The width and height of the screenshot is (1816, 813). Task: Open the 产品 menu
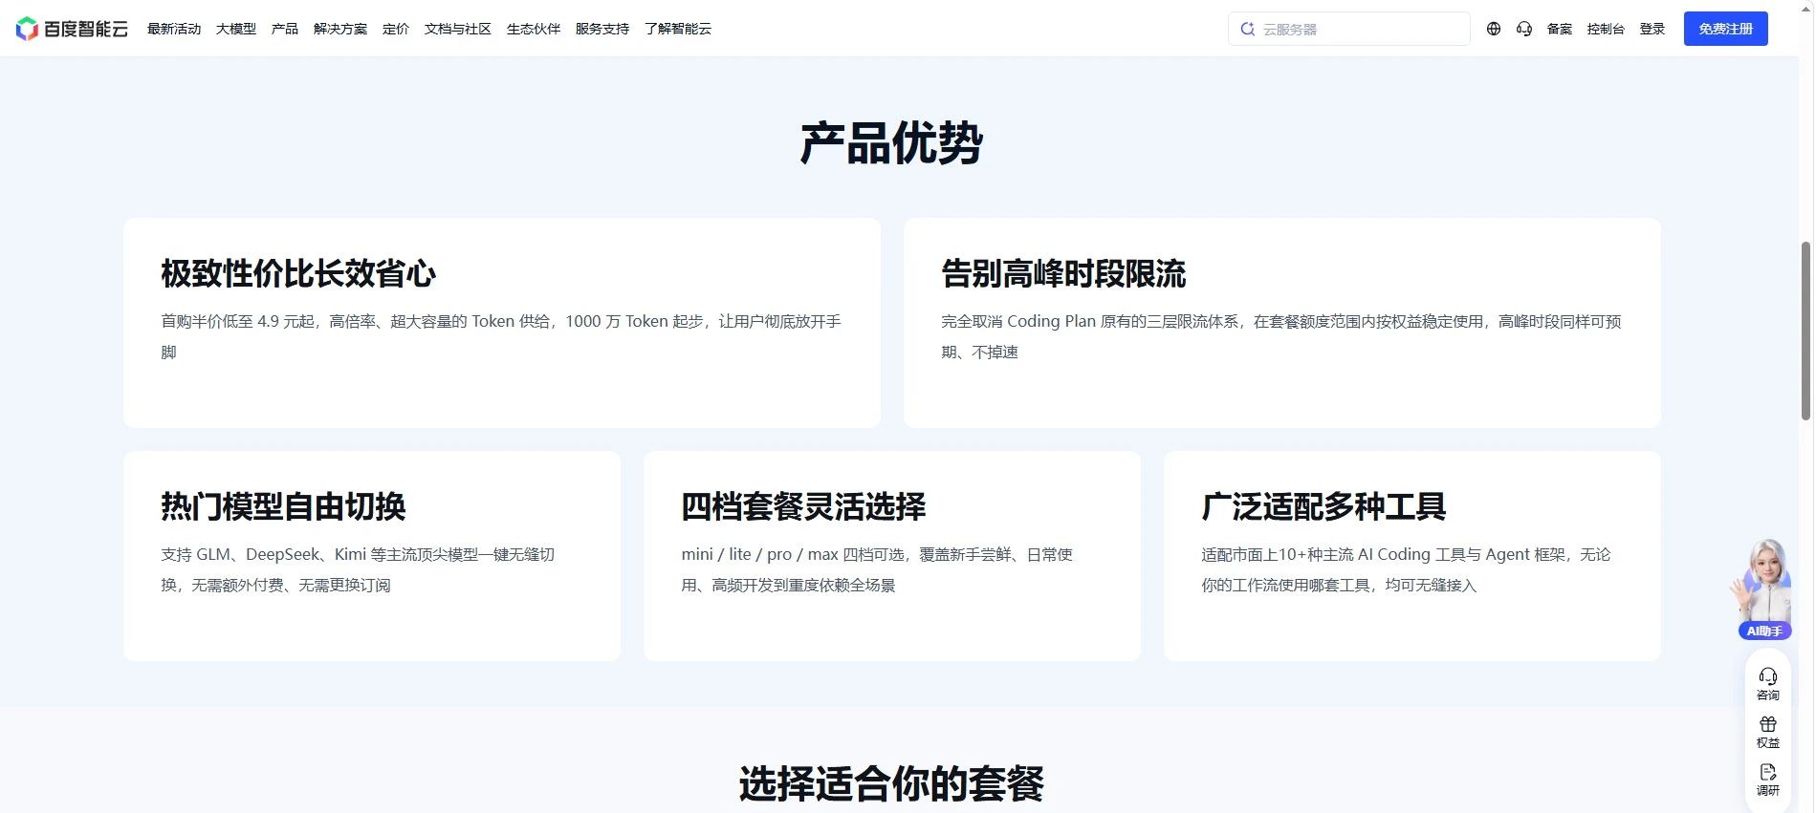(285, 29)
